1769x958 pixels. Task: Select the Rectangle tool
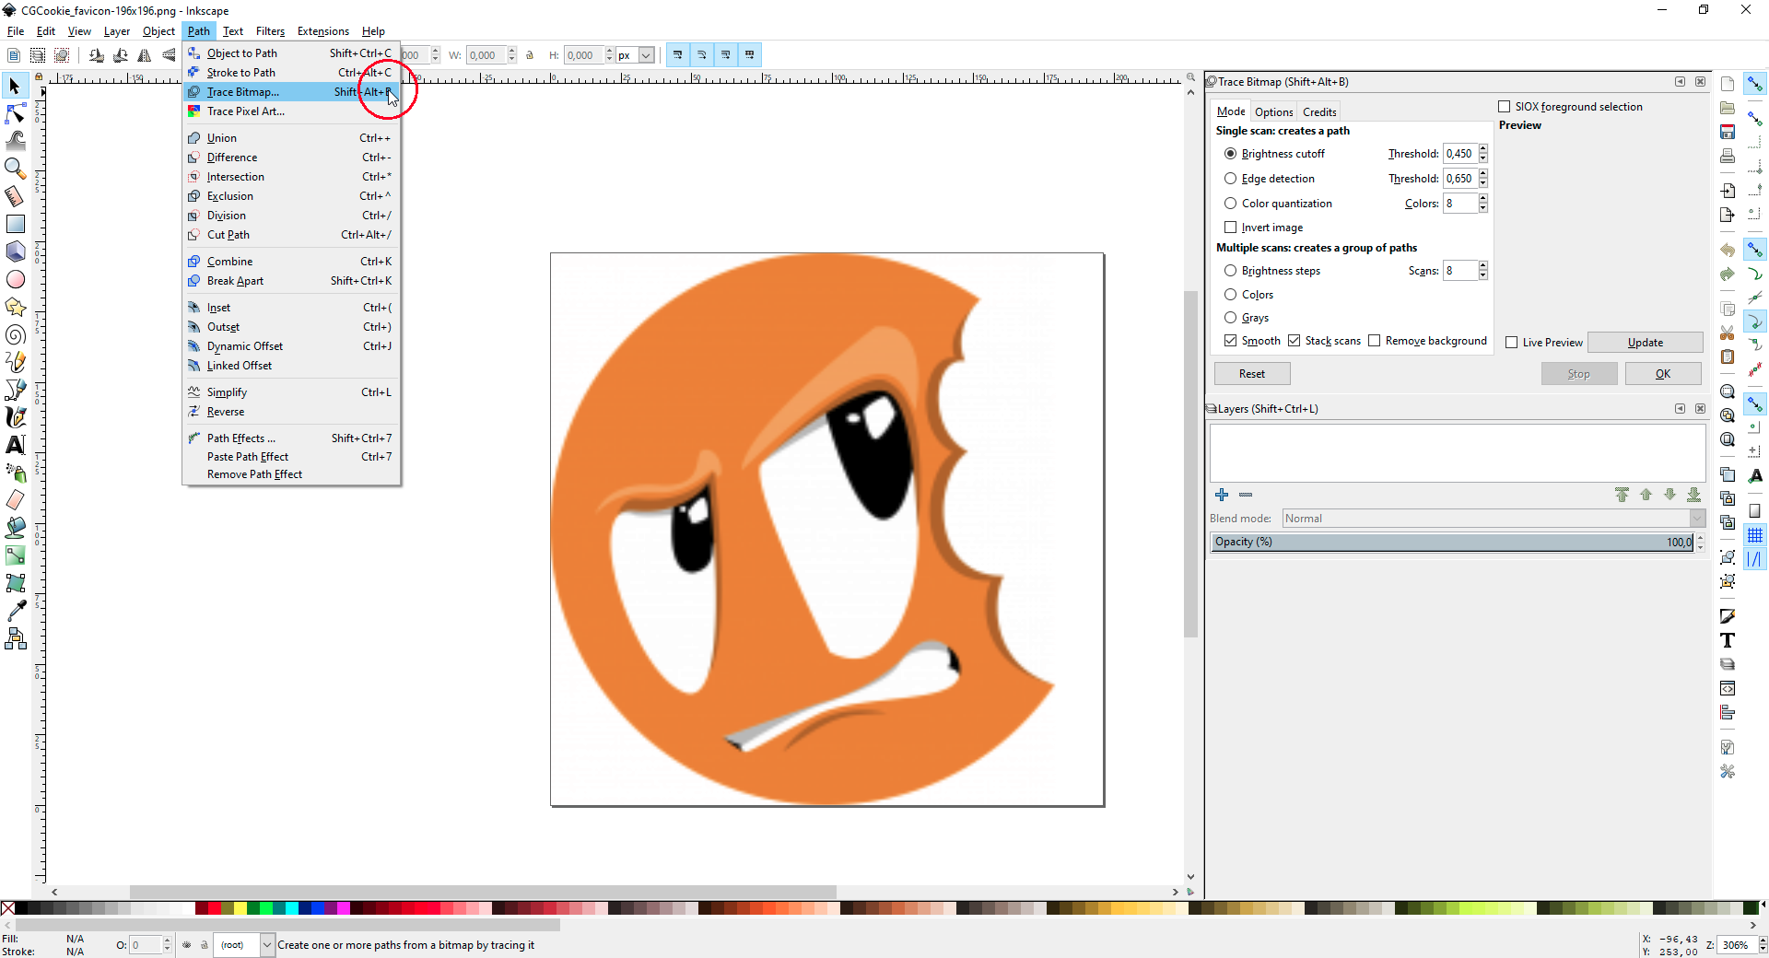coord(15,224)
